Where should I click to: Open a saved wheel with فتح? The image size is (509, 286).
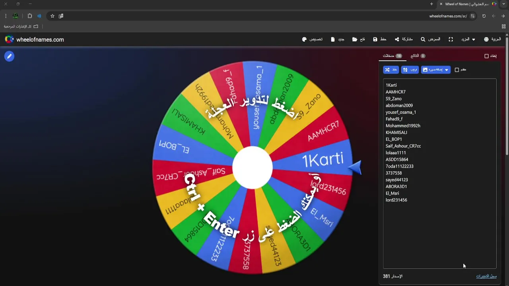pyautogui.click(x=359, y=39)
